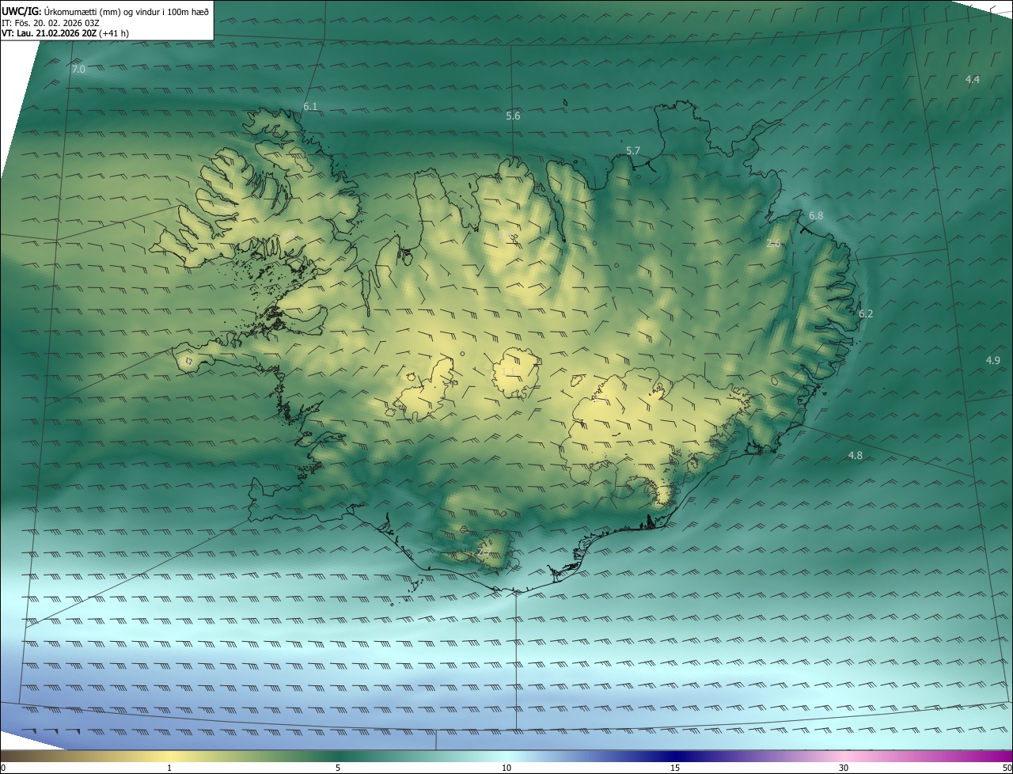This screenshot has height=774, width=1013.
Task: Click the 6.2 value label
Action: 866,313
